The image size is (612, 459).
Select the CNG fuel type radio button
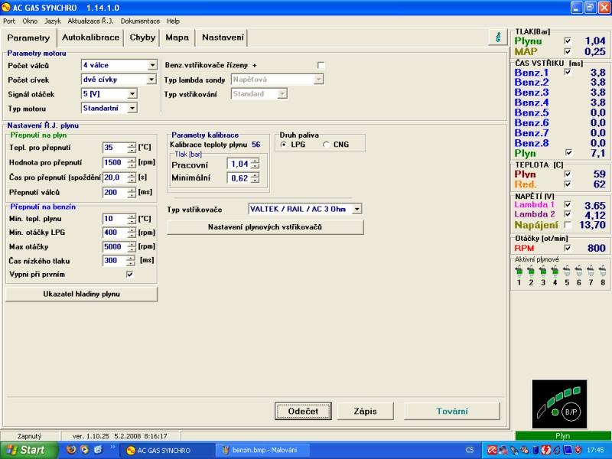click(x=326, y=145)
